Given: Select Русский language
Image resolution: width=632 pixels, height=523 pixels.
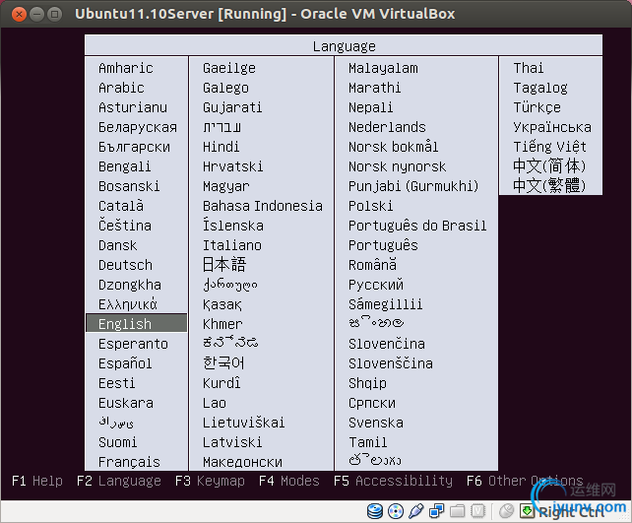Looking at the screenshot, I should click(376, 285).
